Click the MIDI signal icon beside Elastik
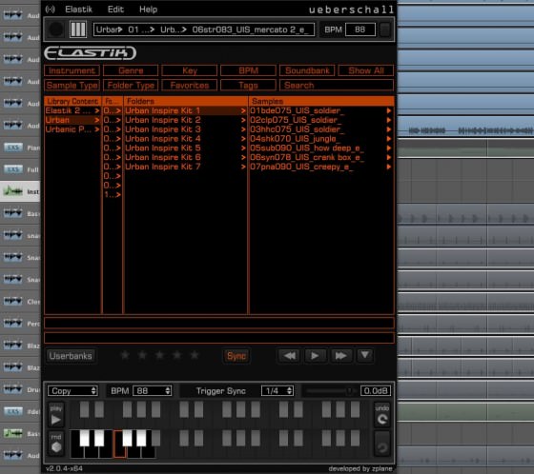Viewport: 534px width, 474px height. tap(50, 10)
